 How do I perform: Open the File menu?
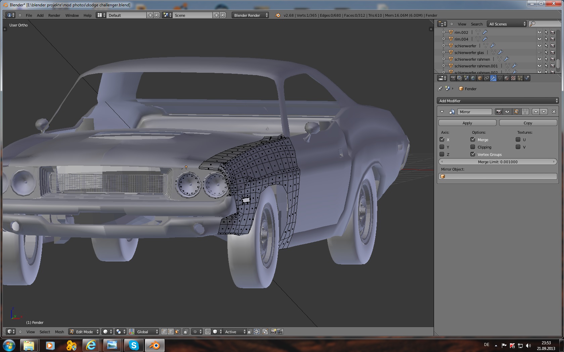pyautogui.click(x=29, y=15)
